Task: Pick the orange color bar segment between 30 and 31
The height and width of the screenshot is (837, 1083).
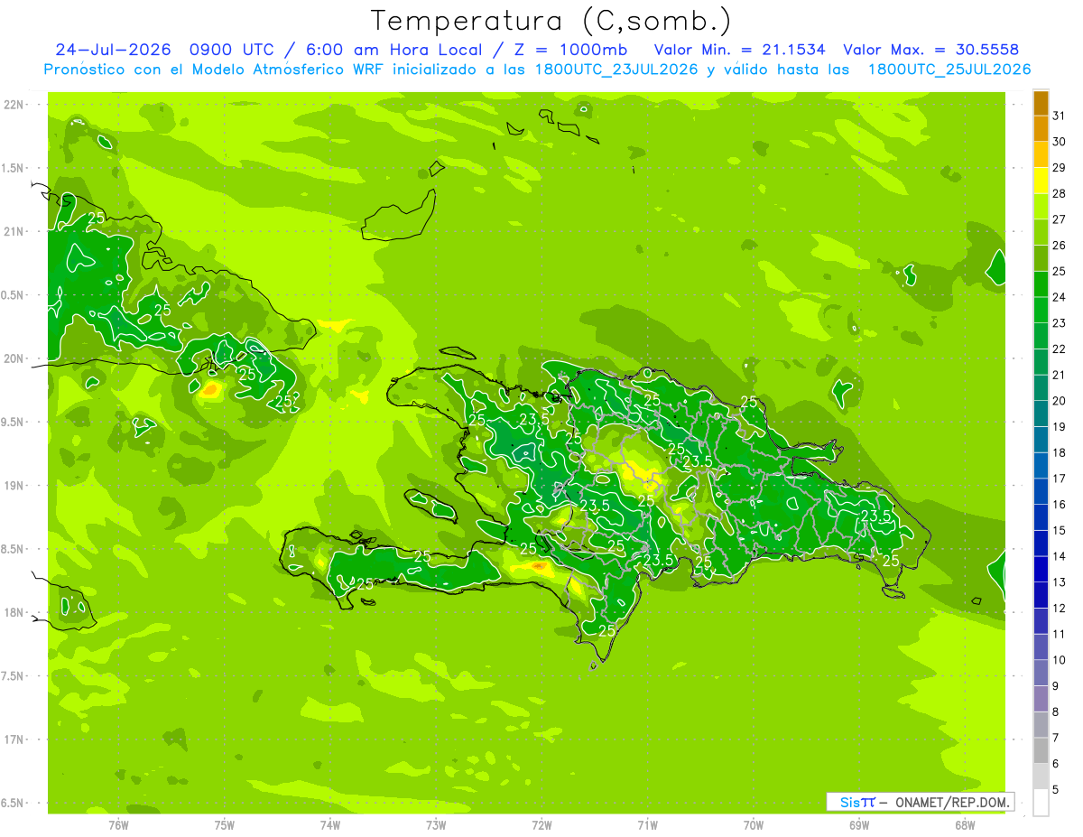Action: 1041,129
